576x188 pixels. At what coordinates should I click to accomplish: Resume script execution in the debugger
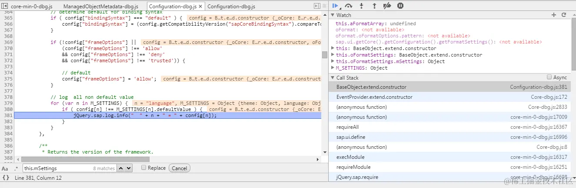pos(335,6)
